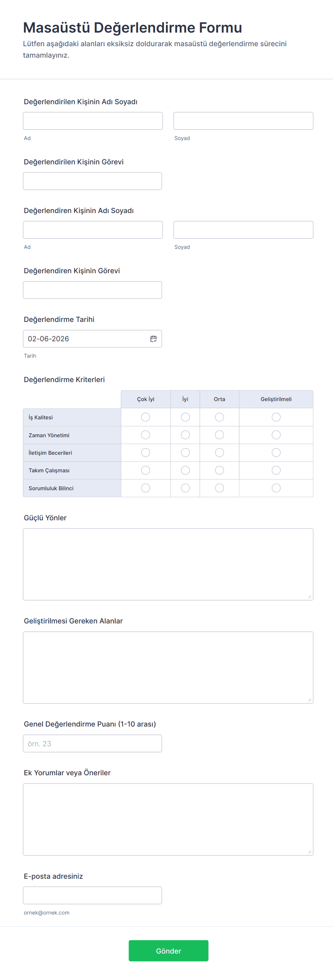Click inside the Güçlü Yönler text area
This screenshot has width=333, height=979.
pyautogui.click(x=168, y=564)
